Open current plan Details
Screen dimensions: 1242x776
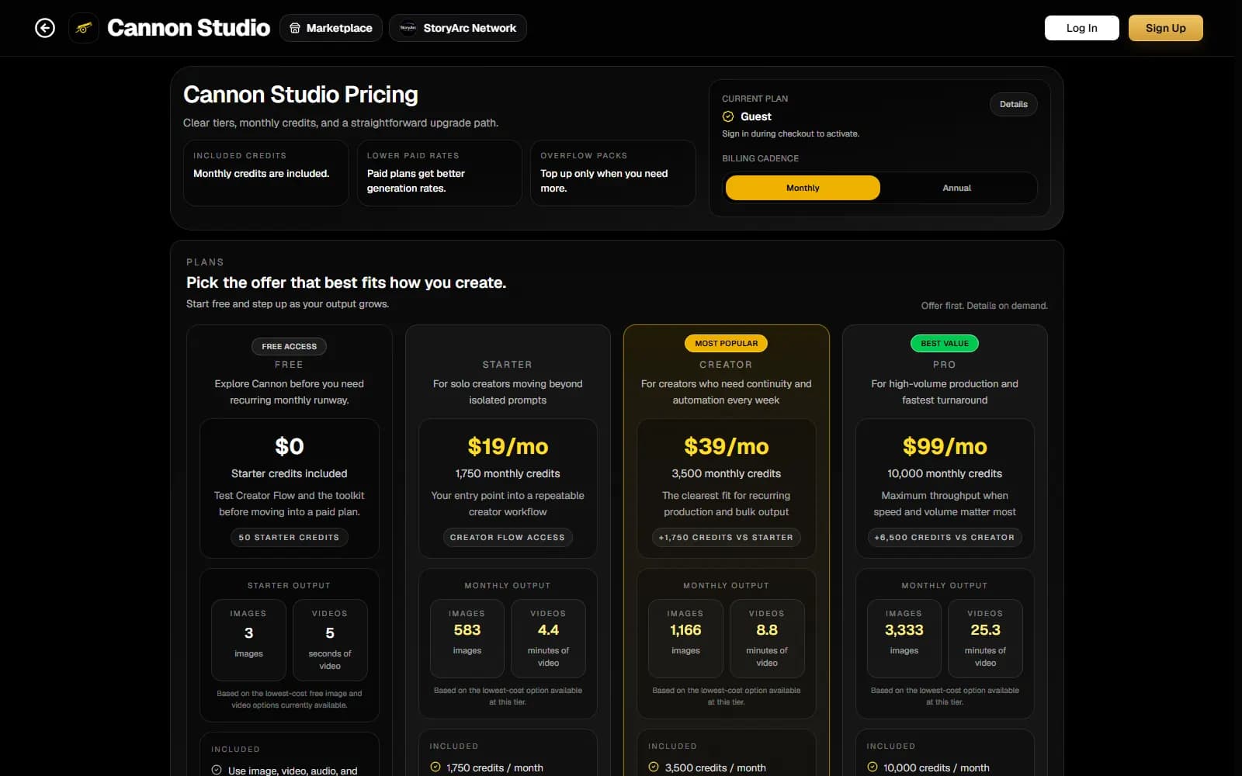(1013, 104)
